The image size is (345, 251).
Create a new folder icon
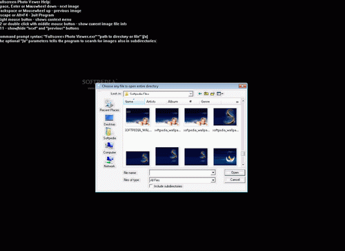pyautogui.click(x=213, y=94)
